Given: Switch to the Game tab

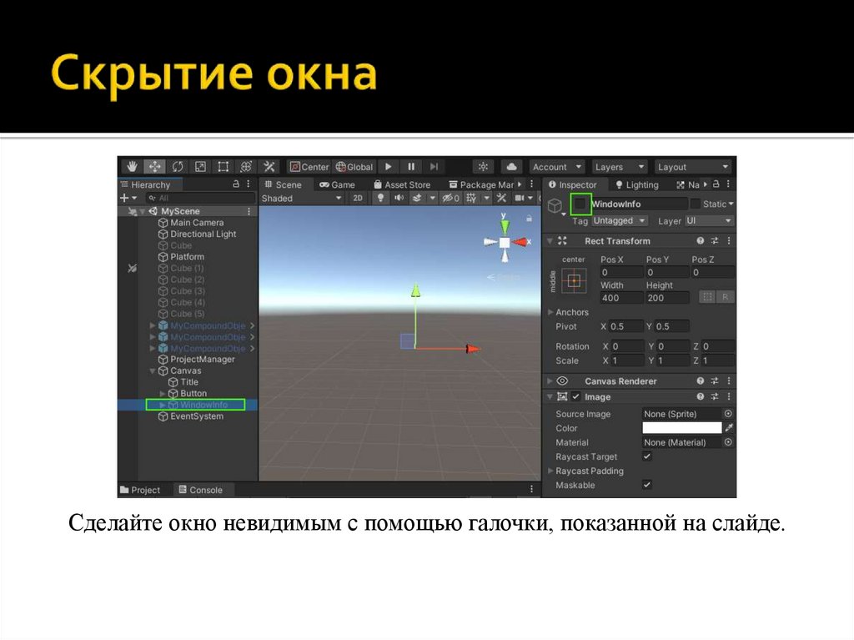Looking at the screenshot, I should [x=337, y=184].
